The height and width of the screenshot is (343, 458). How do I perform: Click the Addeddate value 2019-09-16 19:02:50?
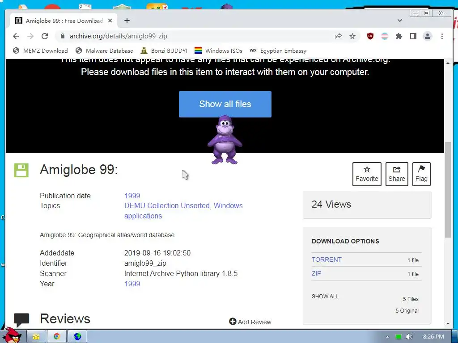pyautogui.click(x=157, y=253)
